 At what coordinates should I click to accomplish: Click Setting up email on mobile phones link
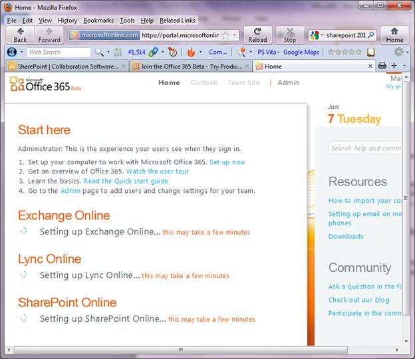coord(365,218)
